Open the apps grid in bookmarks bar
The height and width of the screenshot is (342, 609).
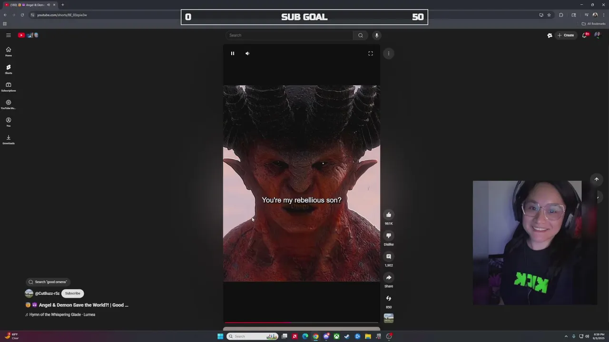click(5, 24)
